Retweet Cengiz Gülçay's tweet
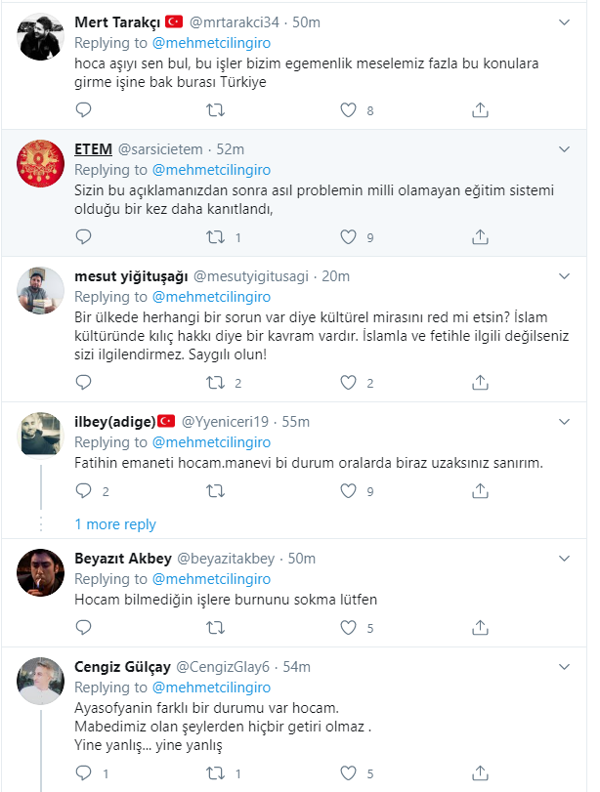Screen dimensions: 600x792 pyautogui.click(x=217, y=774)
